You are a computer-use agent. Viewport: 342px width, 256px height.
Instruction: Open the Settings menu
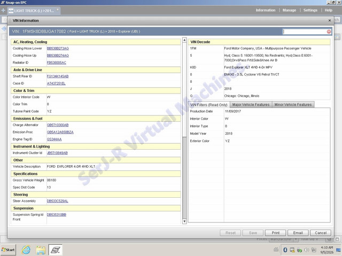[x=310, y=10]
